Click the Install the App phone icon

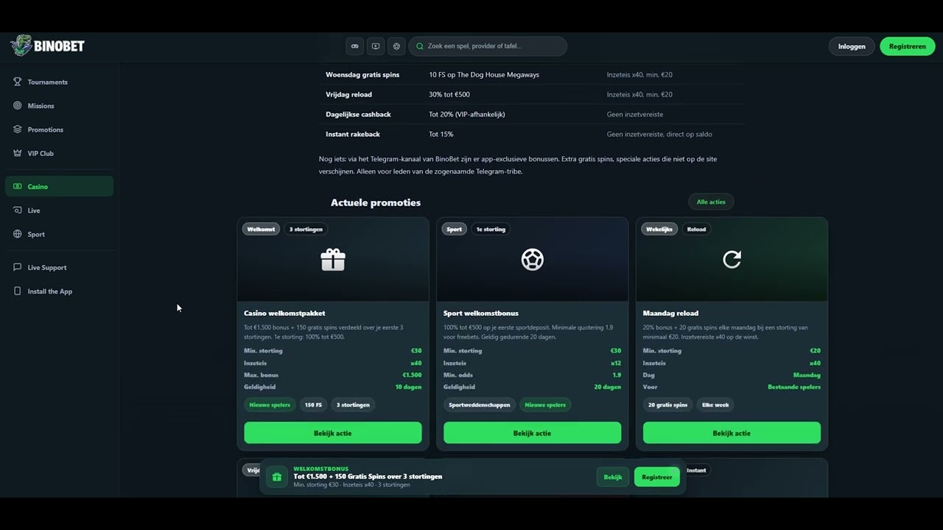click(x=18, y=291)
